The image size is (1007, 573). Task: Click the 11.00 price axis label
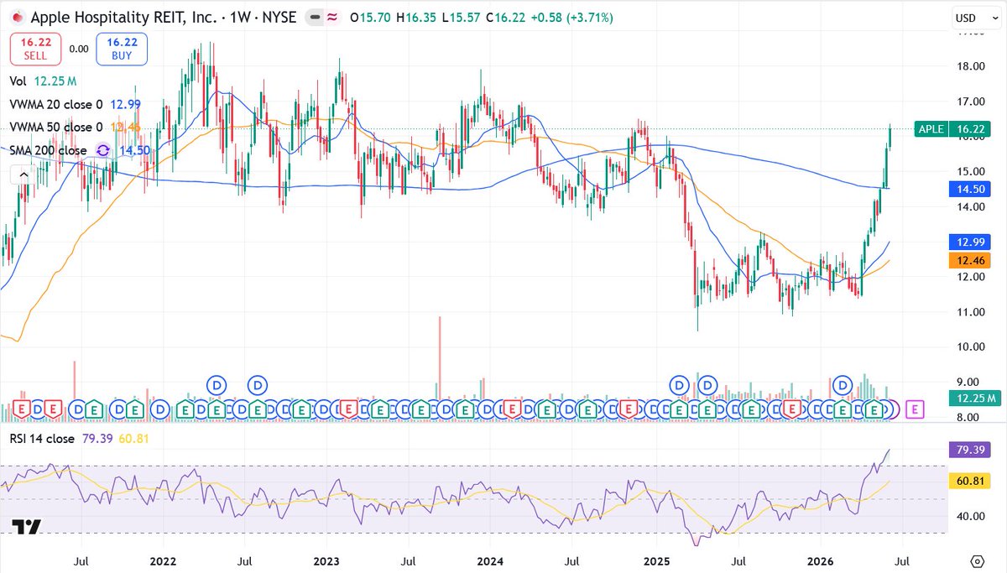pos(969,312)
